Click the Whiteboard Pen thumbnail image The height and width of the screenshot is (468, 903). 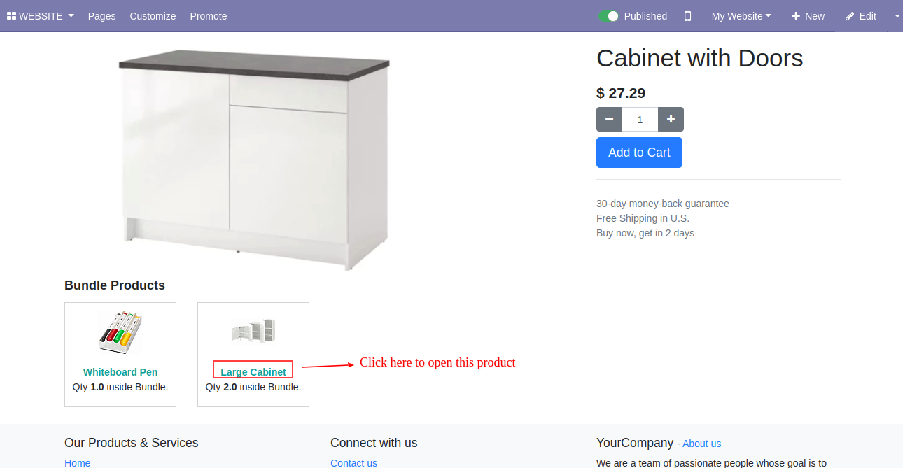[120, 332]
